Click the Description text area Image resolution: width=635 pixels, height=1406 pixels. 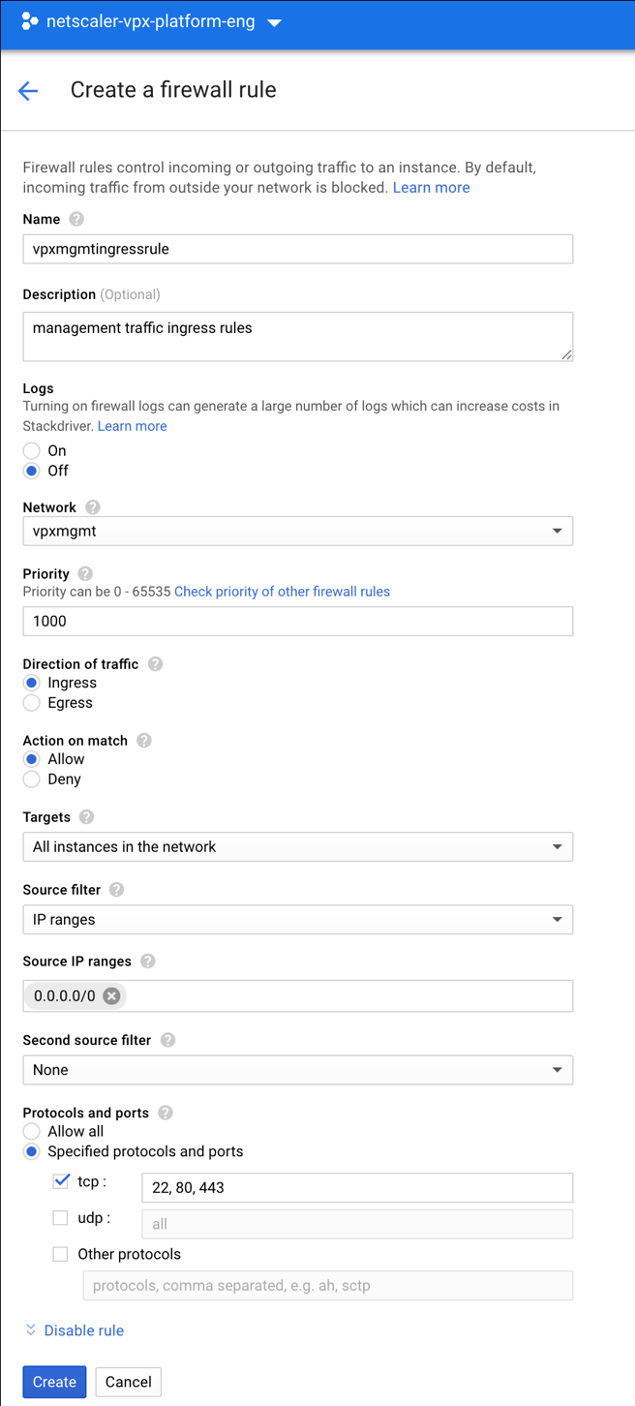pyautogui.click(x=298, y=337)
